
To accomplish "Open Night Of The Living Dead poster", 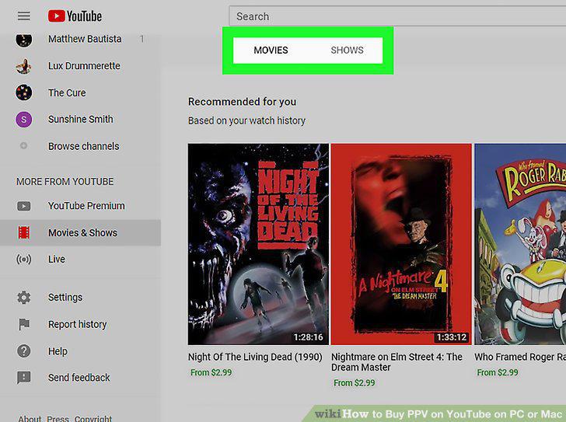I will pos(258,244).
